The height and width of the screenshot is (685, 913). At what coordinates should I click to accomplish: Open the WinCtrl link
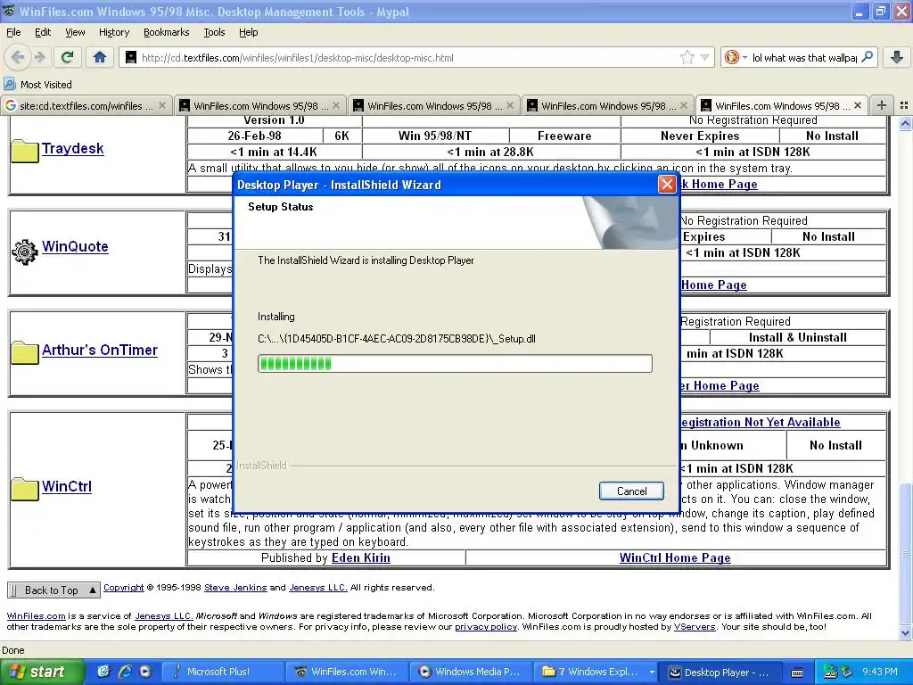coord(66,486)
